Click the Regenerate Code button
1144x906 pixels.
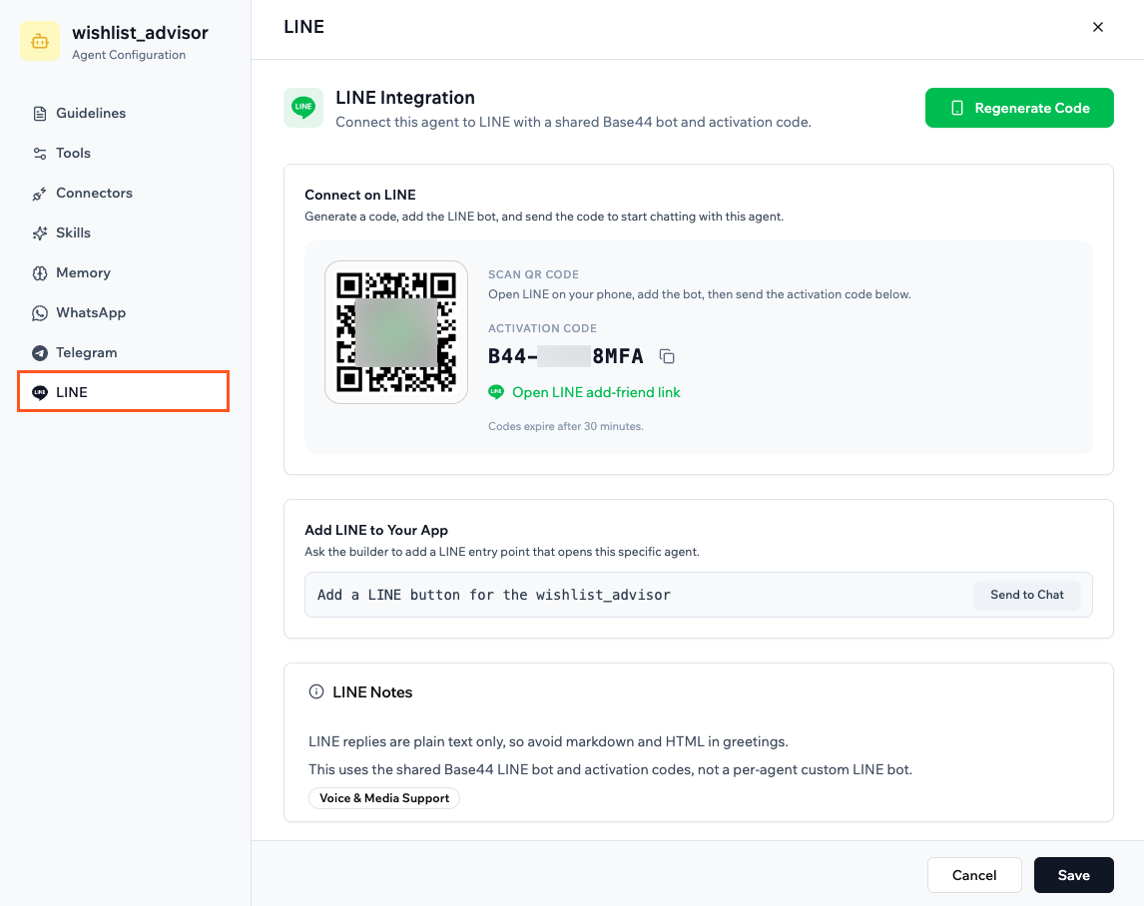click(x=1019, y=108)
